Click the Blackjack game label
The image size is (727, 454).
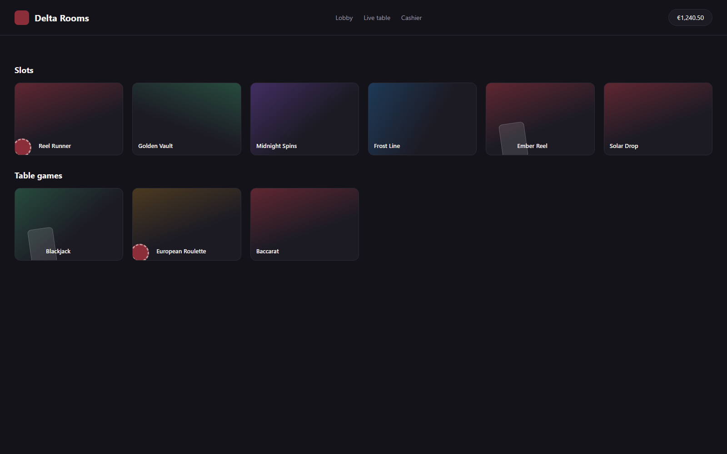click(x=58, y=251)
